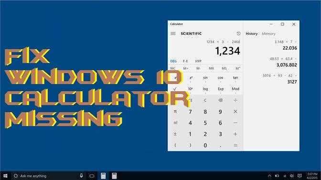Screen dimensions: 321x180
Task: Click the taskbar clock showing 5:07 PM
Action: click(312, 176)
